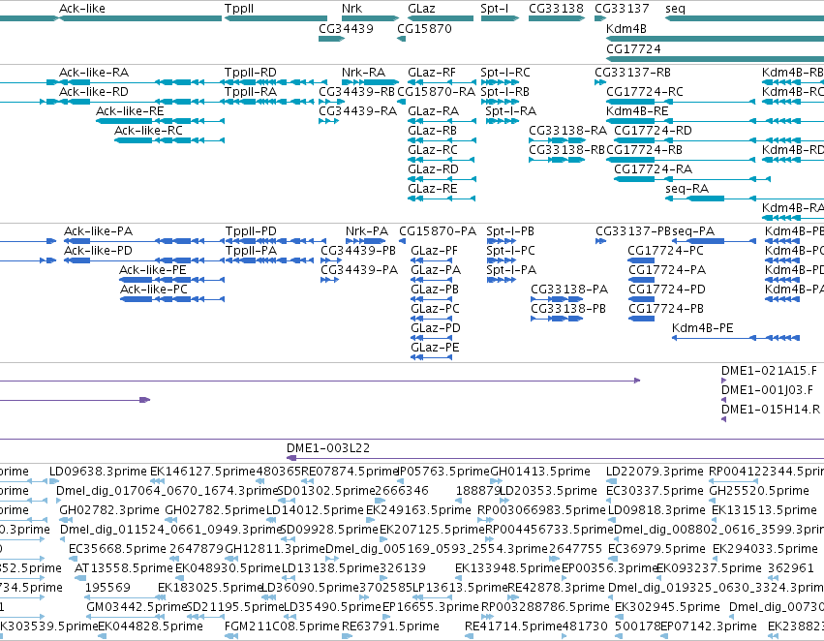Click transcript CG33138-RA

click(567, 131)
